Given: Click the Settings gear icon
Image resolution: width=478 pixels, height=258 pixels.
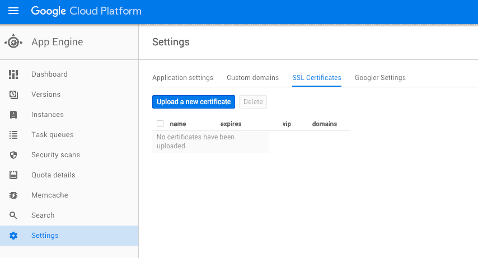Looking at the screenshot, I should pos(13,236).
